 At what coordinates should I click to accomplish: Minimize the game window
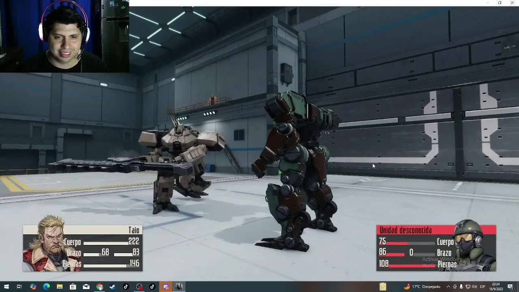487,3
